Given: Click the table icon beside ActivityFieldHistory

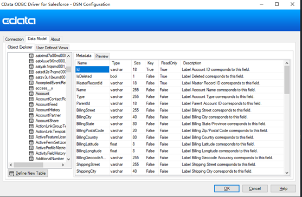Looking at the screenshot, I should pyautogui.click(x=31, y=153).
